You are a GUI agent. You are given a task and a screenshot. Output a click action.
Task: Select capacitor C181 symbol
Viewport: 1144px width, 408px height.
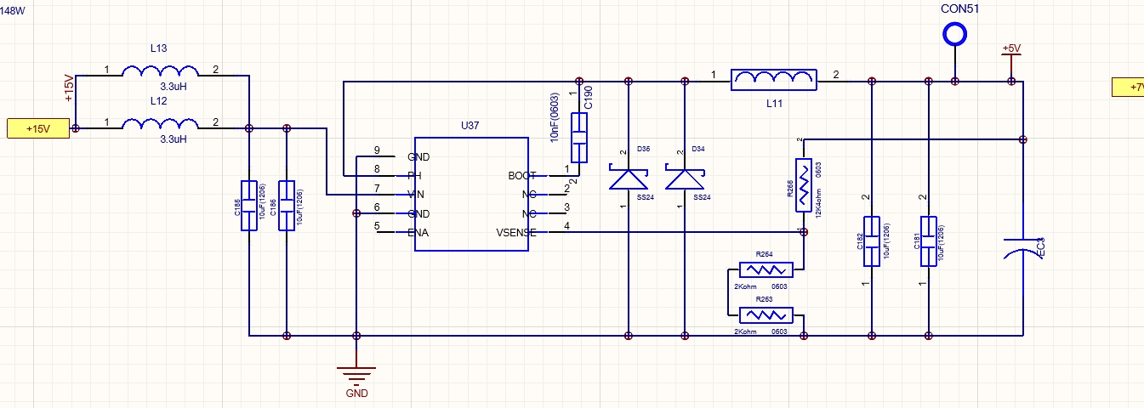[928, 241]
